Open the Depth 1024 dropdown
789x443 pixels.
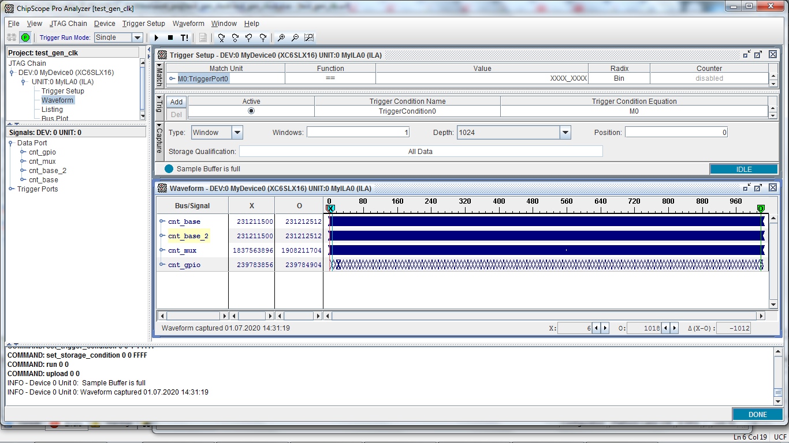click(x=565, y=133)
